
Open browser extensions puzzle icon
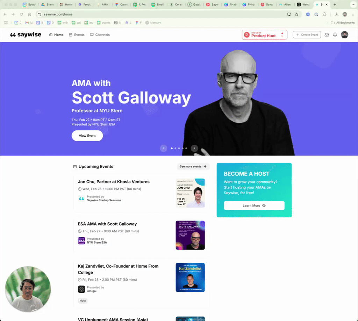(324, 14)
